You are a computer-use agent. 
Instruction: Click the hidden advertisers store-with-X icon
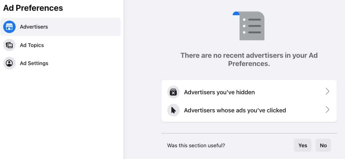pos(173,92)
